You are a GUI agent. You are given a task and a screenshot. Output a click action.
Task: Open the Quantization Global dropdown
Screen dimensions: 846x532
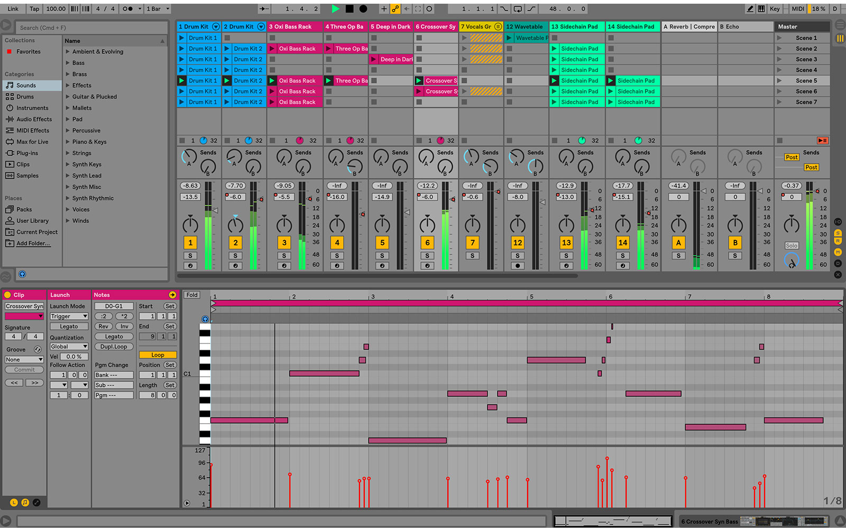tap(69, 347)
